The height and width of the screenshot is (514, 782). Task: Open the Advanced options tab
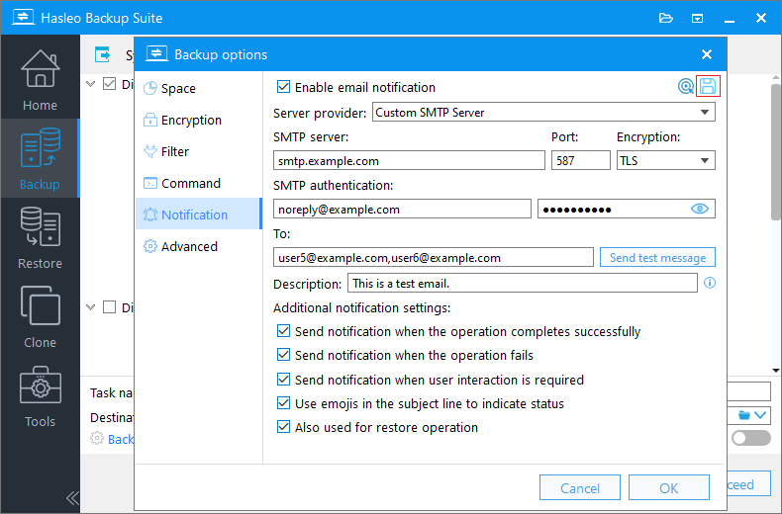pos(199,246)
